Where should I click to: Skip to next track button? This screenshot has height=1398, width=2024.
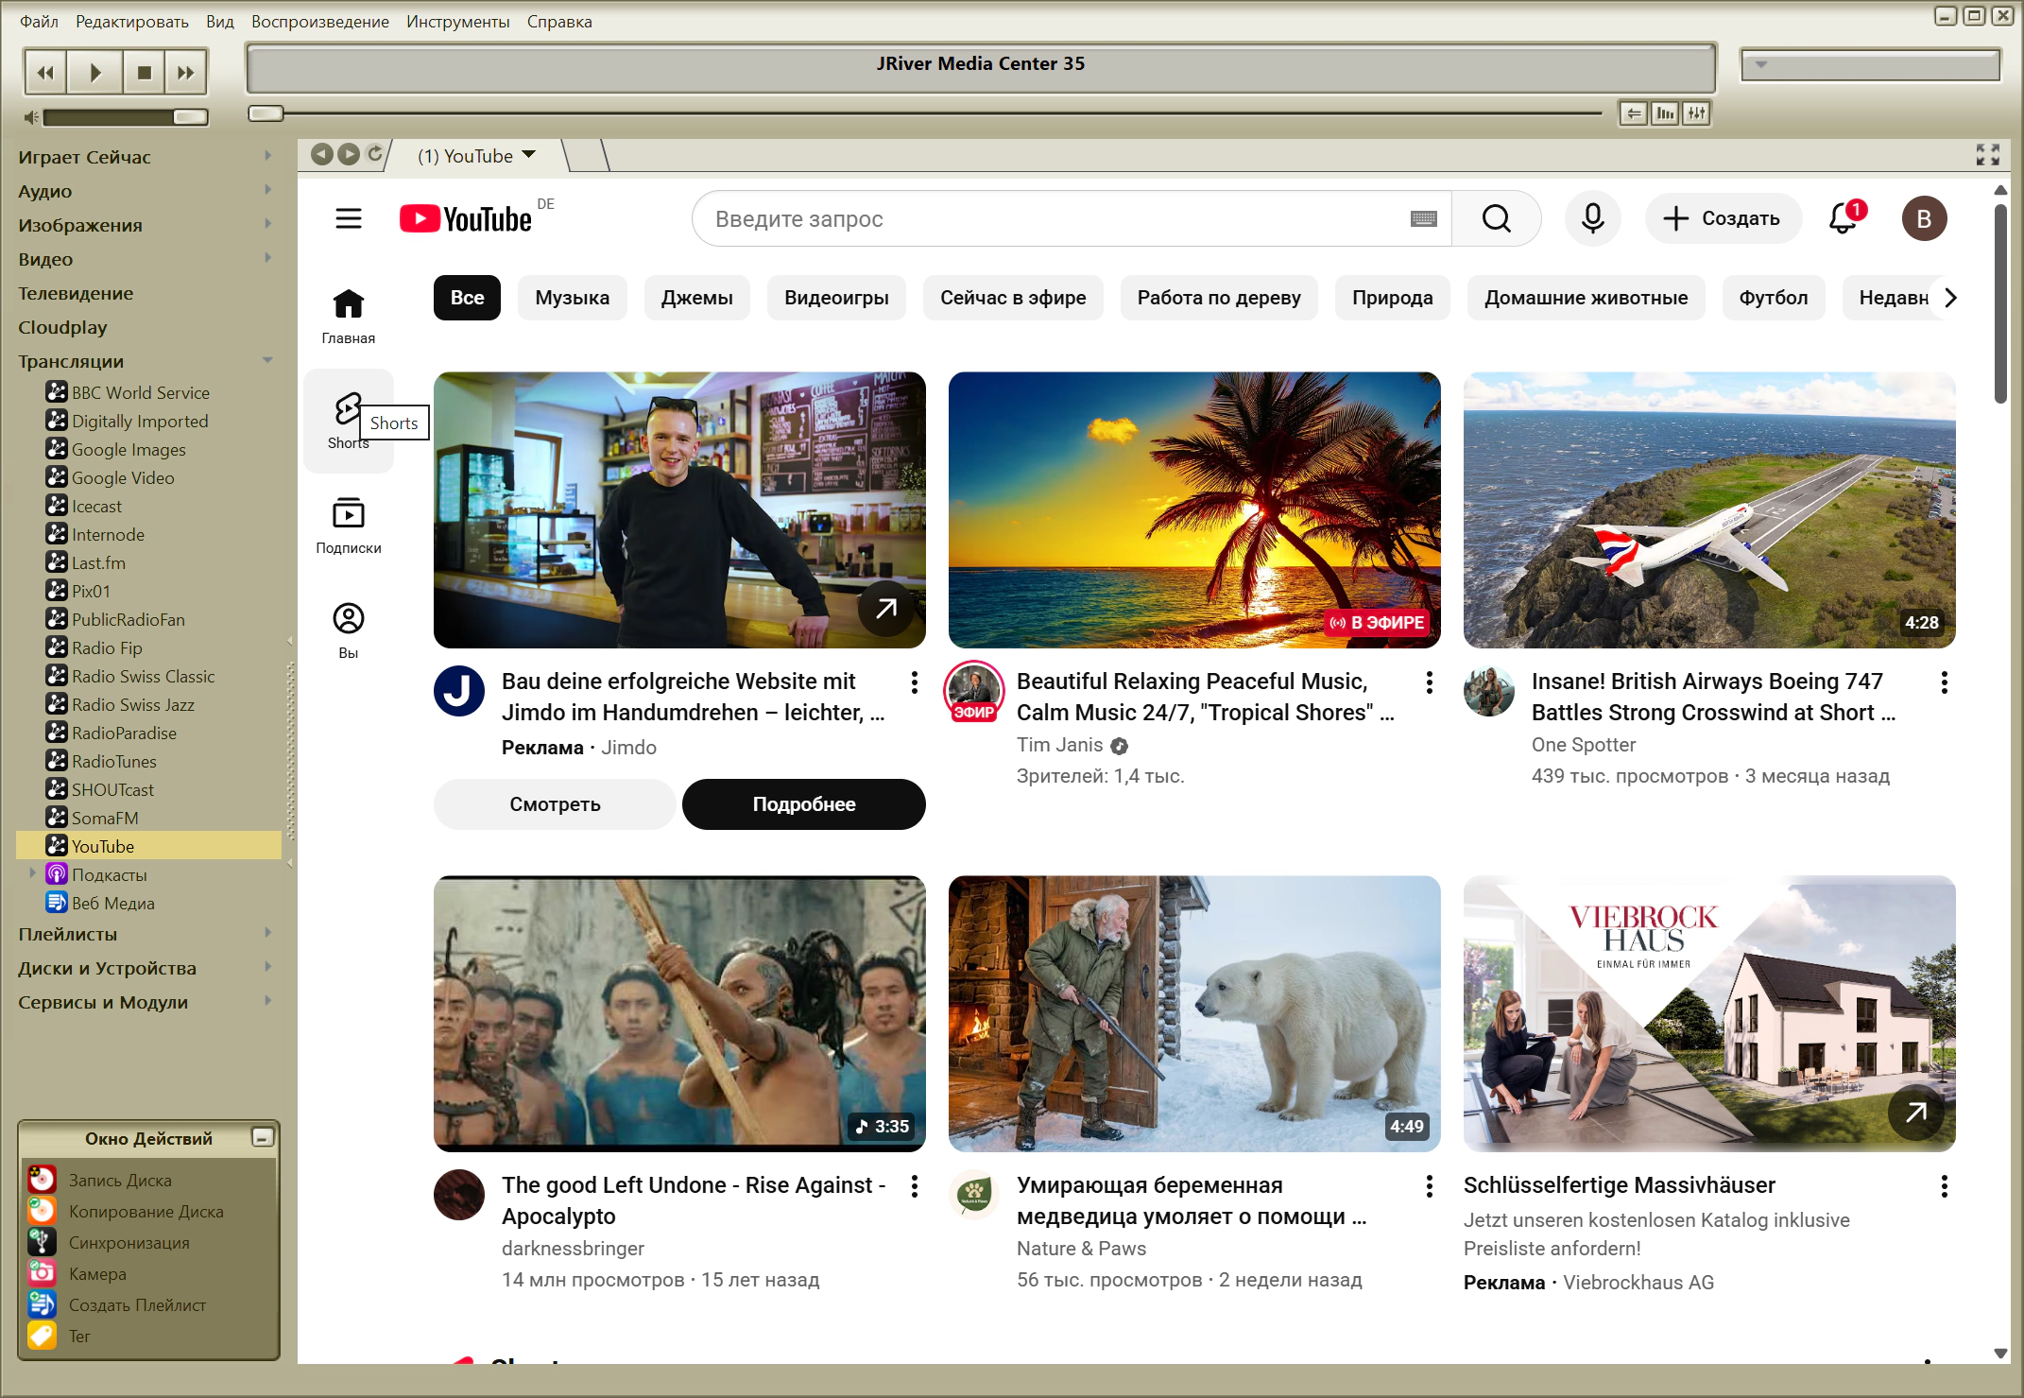coord(186,73)
